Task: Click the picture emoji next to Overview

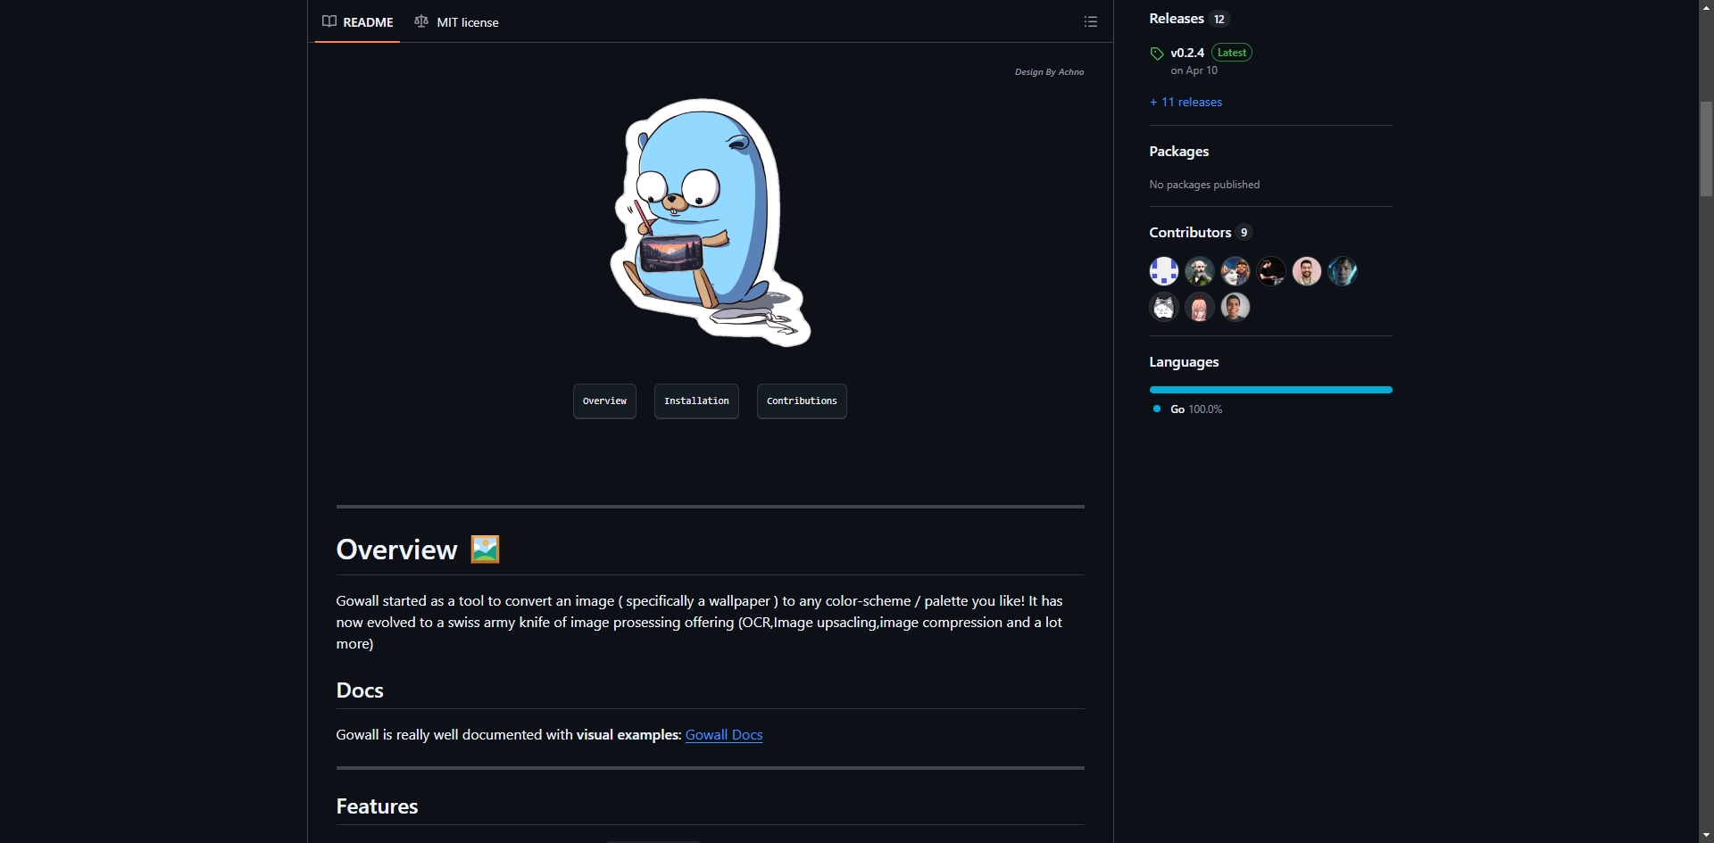Action: [485, 550]
